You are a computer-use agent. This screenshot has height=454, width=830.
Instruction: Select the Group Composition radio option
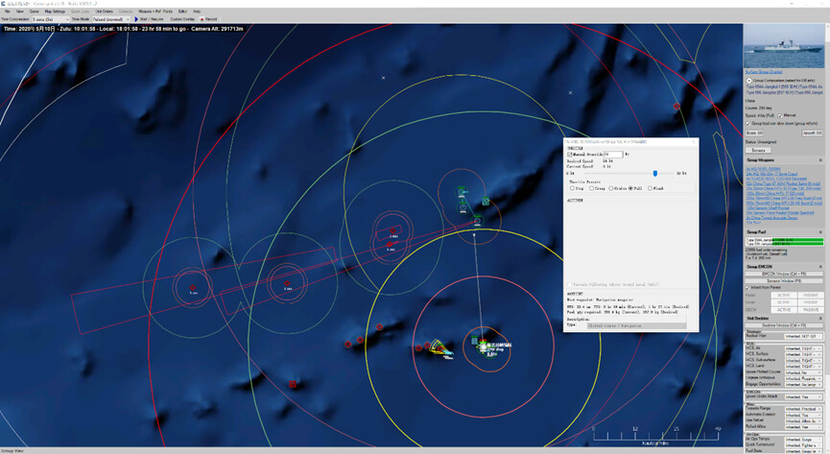(x=749, y=81)
